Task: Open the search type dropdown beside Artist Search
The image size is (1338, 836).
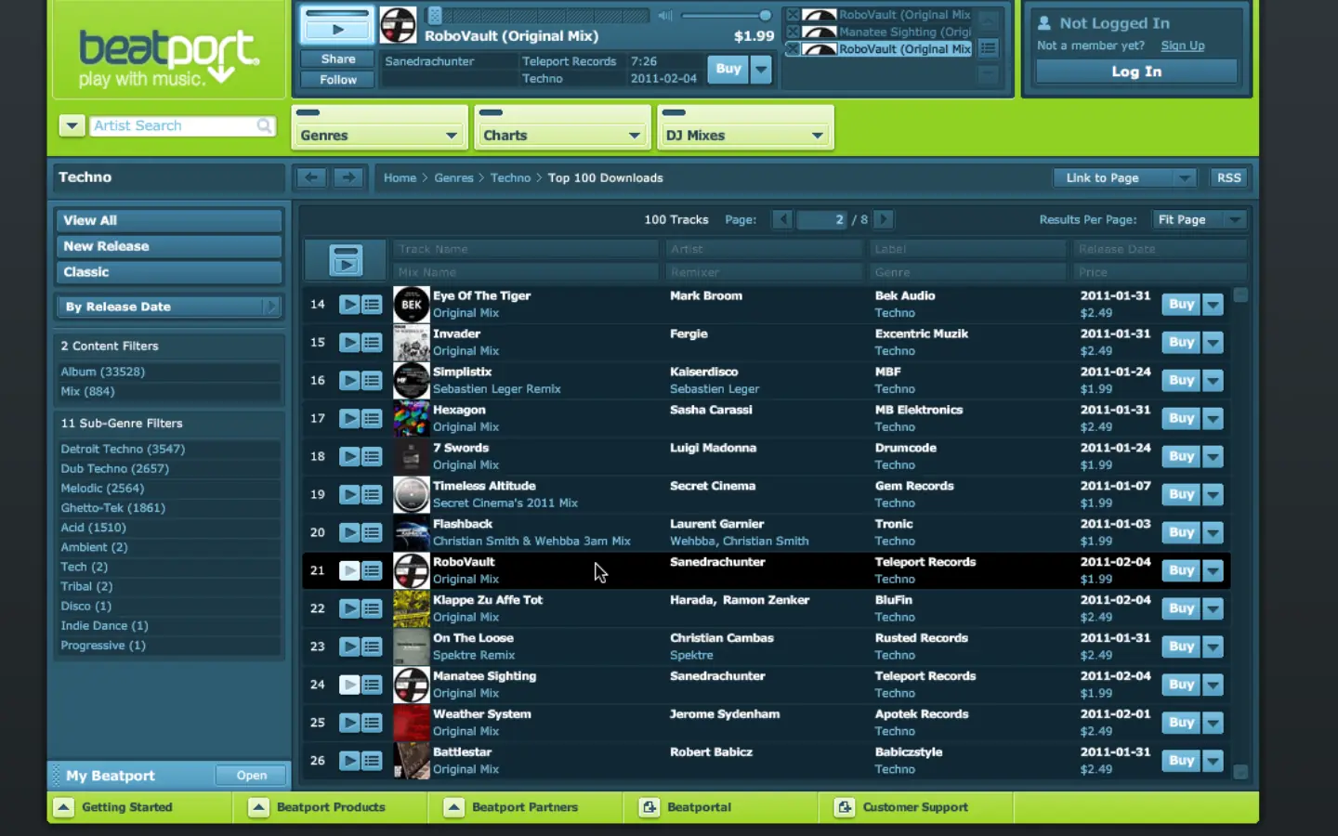Action: point(72,125)
